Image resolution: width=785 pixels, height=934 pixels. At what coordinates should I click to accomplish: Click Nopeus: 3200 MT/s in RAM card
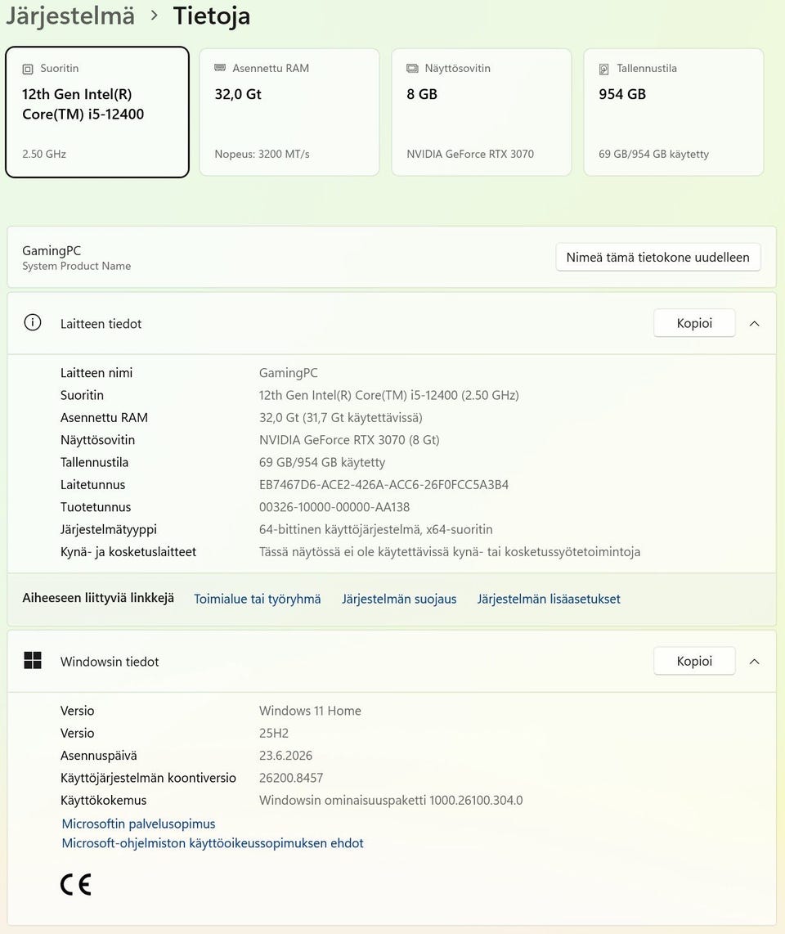tap(262, 154)
